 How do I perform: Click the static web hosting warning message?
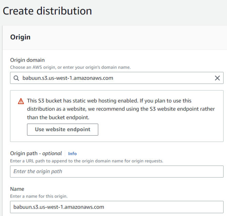pyautogui.click(x=121, y=109)
